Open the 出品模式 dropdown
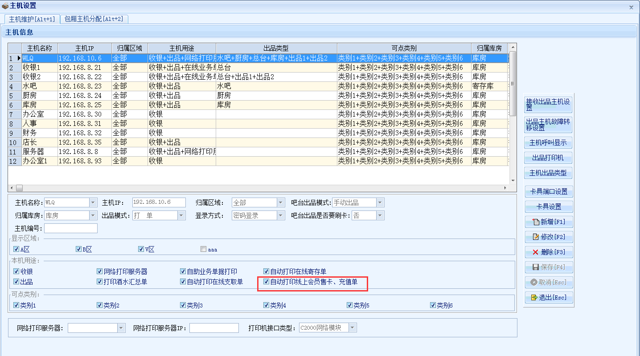Viewport: 640px width, 356px height. tap(181, 215)
